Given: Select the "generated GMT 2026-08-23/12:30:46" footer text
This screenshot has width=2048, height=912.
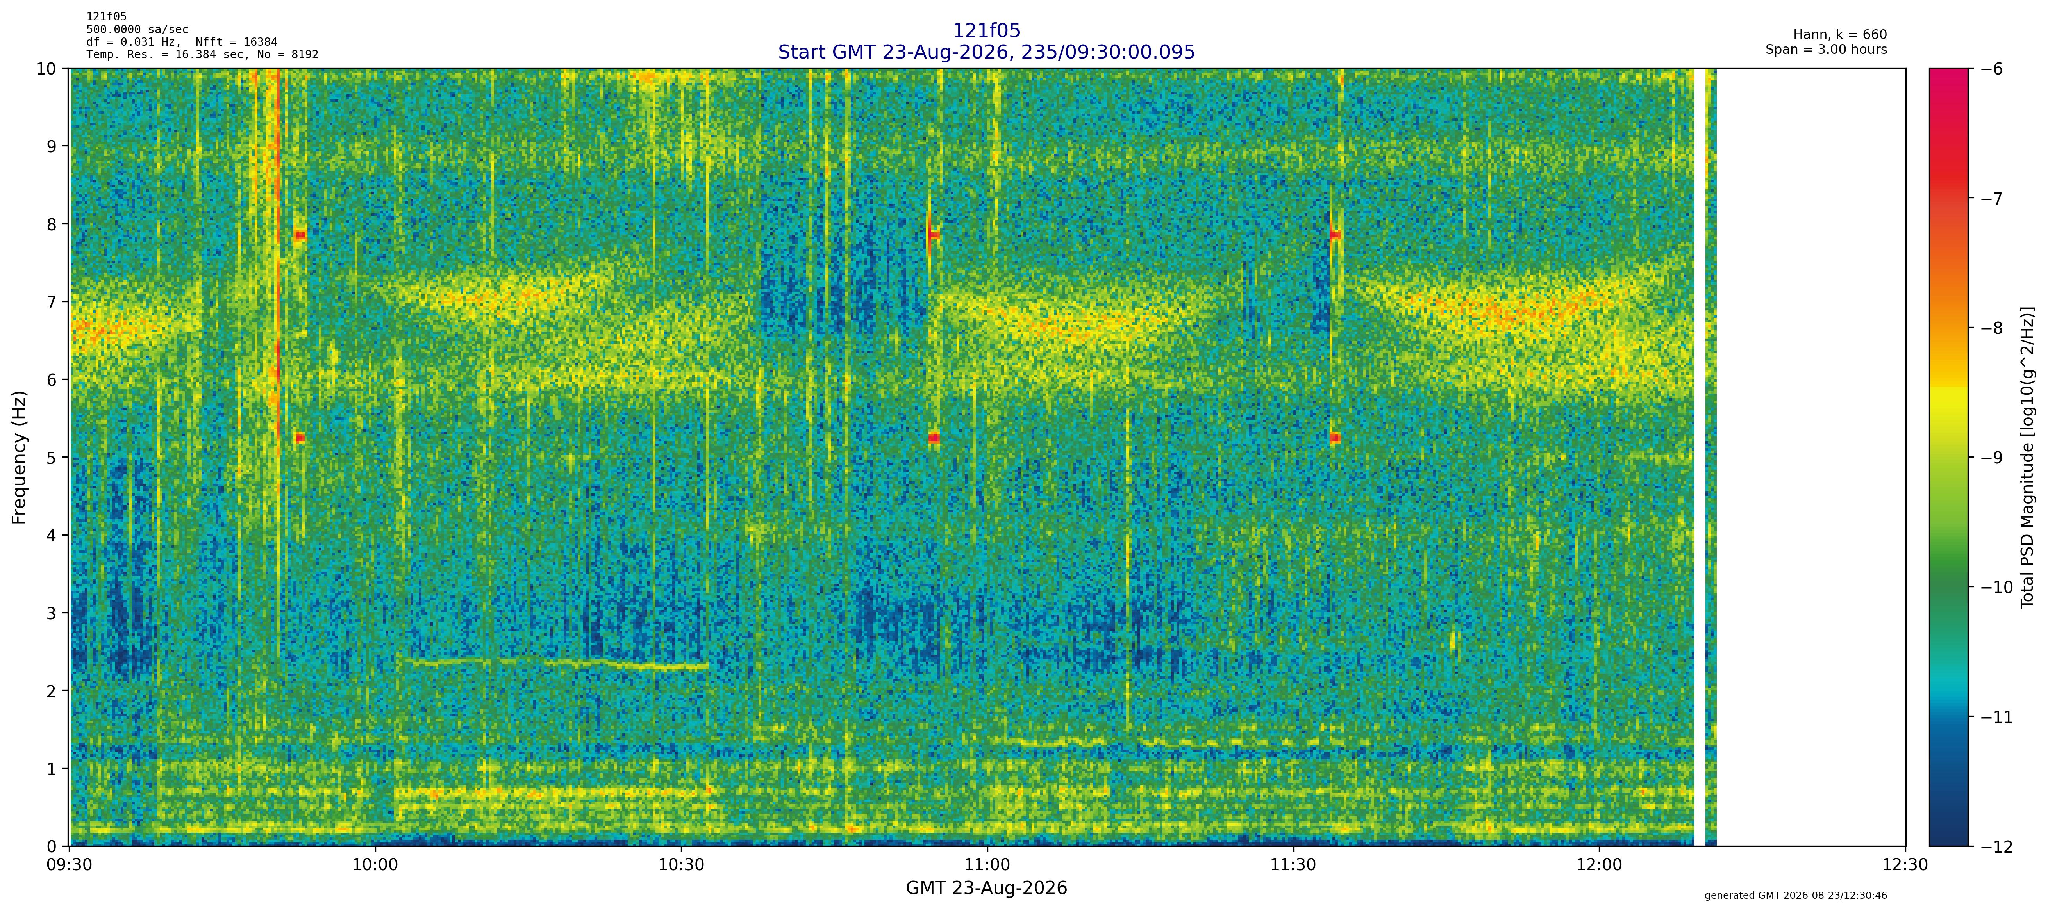Looking at the screenshot, I should tap(1796, 896).
